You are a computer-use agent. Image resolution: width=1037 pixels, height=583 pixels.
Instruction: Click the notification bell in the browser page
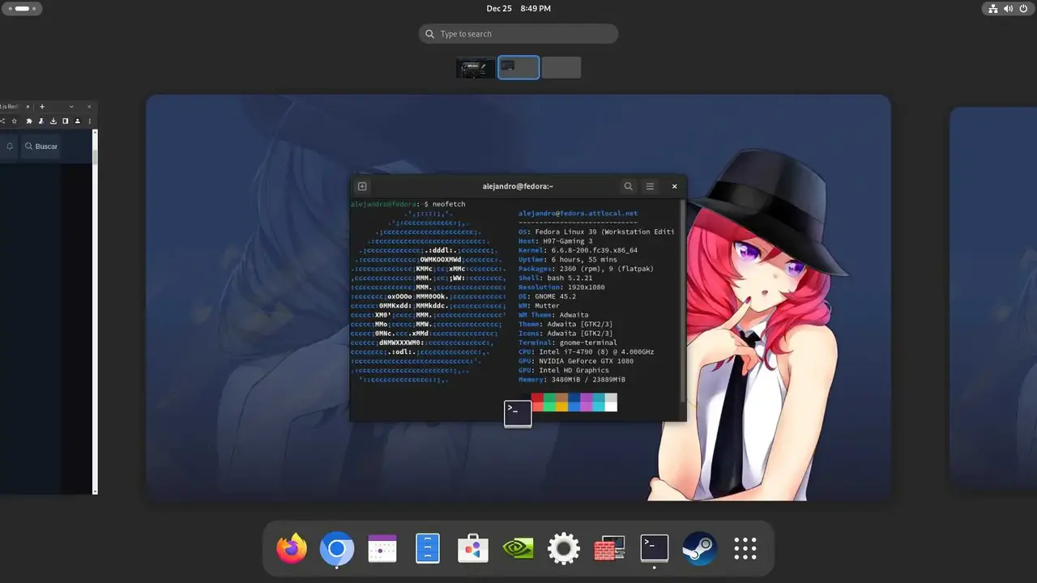10,147
